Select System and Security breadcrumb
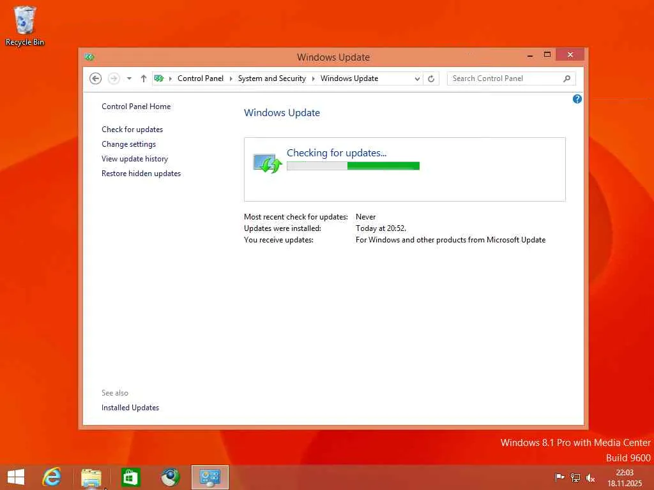This screenshot has width=654, height=490. tap(272, 78)
